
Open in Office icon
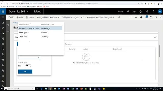[141, 17]
